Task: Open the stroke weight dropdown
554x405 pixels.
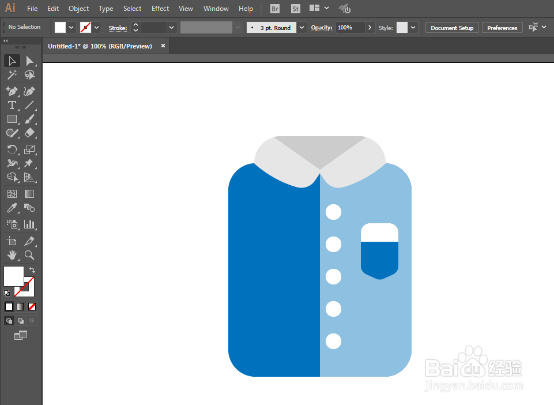Action: pos(171,27)
